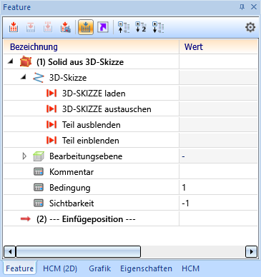Pin the Feature panel with pushpin icon
This screenshot has height=277, width=261.
pos(242,7)
